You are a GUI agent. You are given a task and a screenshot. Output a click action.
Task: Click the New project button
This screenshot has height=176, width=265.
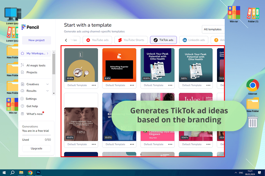[36, 40]
